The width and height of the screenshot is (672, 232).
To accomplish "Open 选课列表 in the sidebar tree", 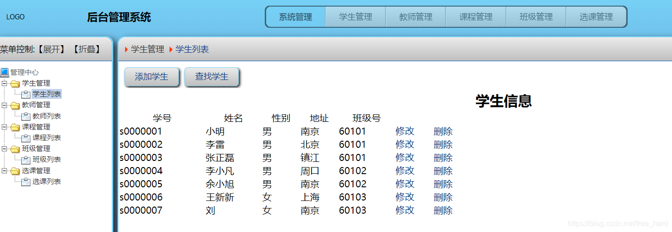I will coord(47,182).
